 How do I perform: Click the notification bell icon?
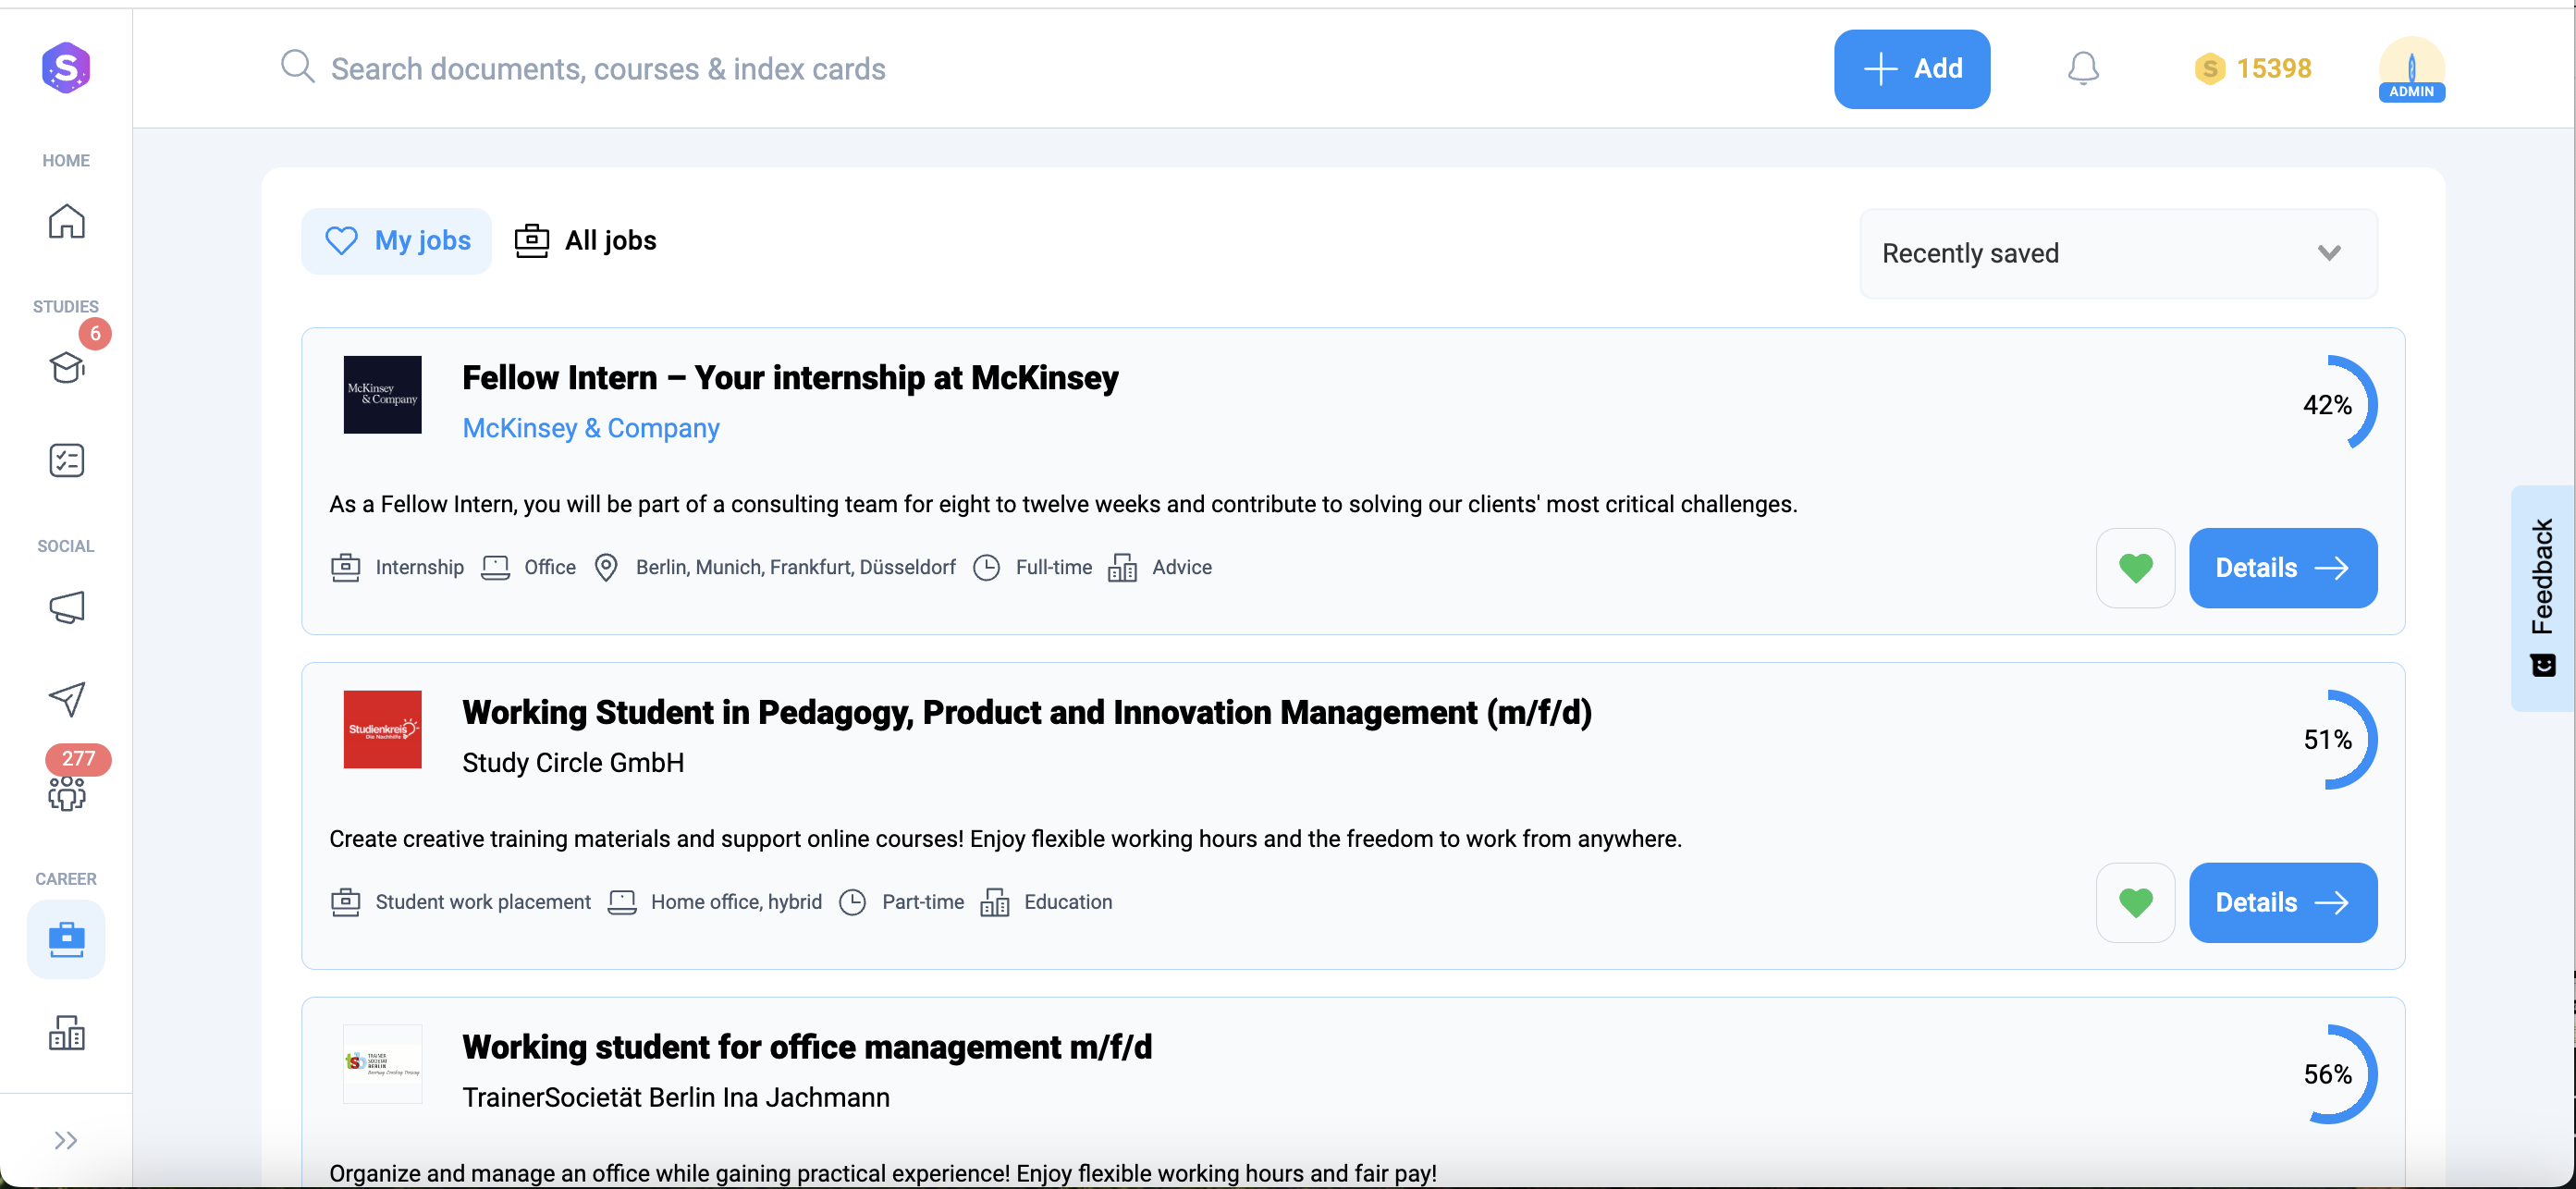(x=2082, y=68)
